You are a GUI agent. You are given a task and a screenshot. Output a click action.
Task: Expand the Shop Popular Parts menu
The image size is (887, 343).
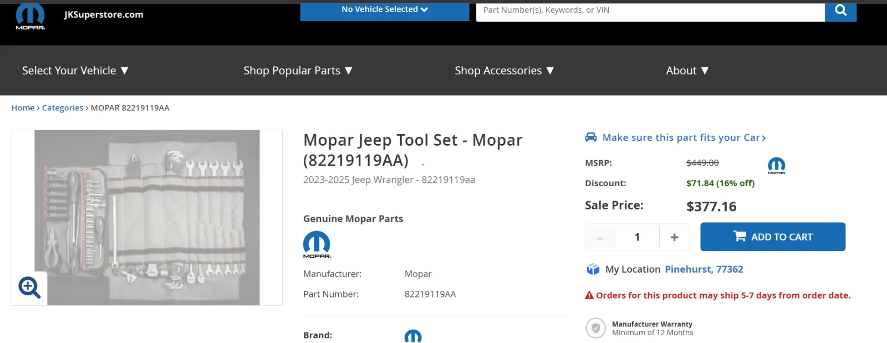click(298, 70)
